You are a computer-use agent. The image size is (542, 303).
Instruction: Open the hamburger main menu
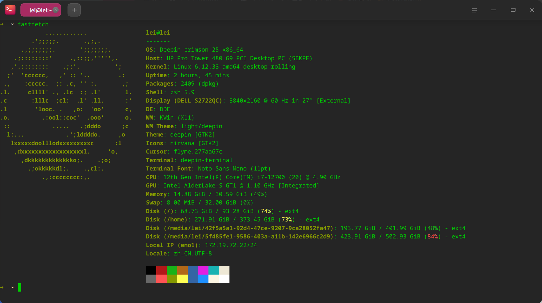click(x=474, y=10)
